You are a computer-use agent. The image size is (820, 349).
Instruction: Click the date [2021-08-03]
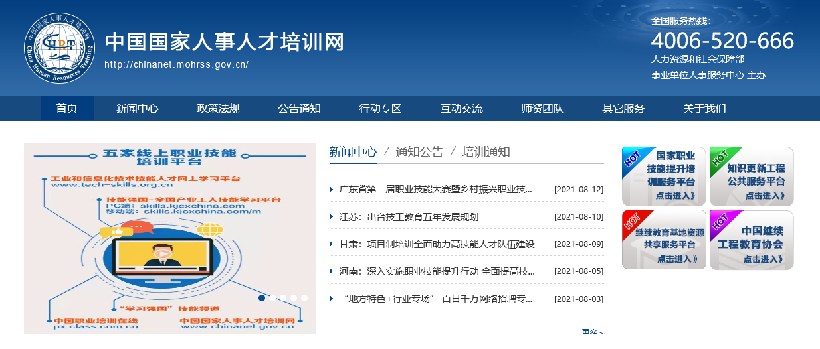tap(579, 299)
